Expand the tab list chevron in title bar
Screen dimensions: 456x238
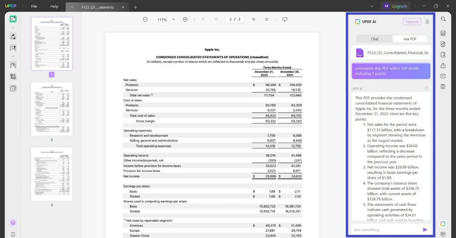pyautogui.click(x=372, y=6)
